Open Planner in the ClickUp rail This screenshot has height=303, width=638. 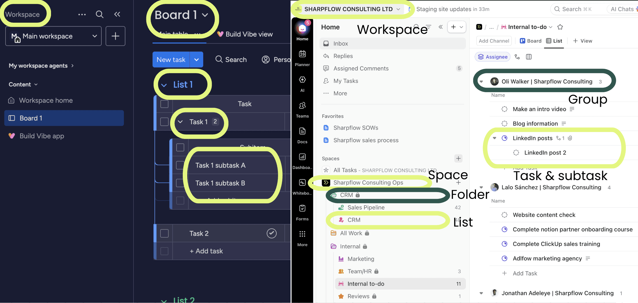tap(302, 58)
